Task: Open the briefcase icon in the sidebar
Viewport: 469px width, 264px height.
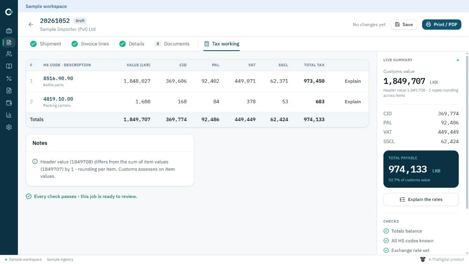Action: (9, 31)
